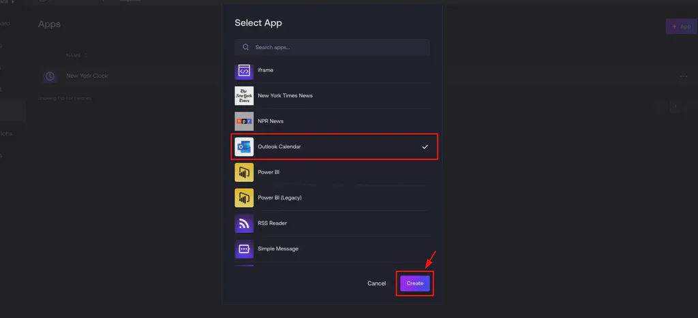Select the RSS Reader app label

273,223
